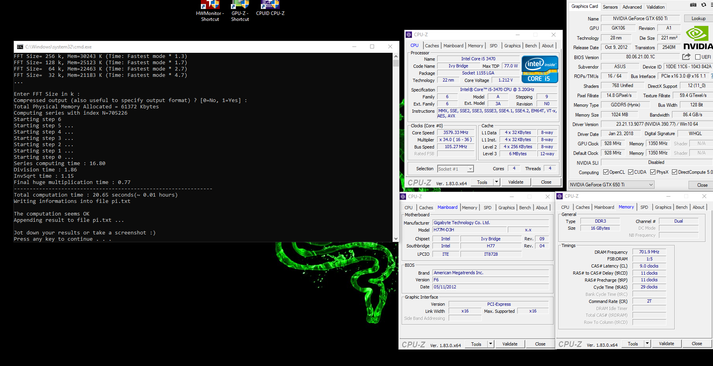This screenshot has width=713, height=366.
Task: Open the Bench tab in the Mainboard CPU-Z window
Action: tap(525, 208)
